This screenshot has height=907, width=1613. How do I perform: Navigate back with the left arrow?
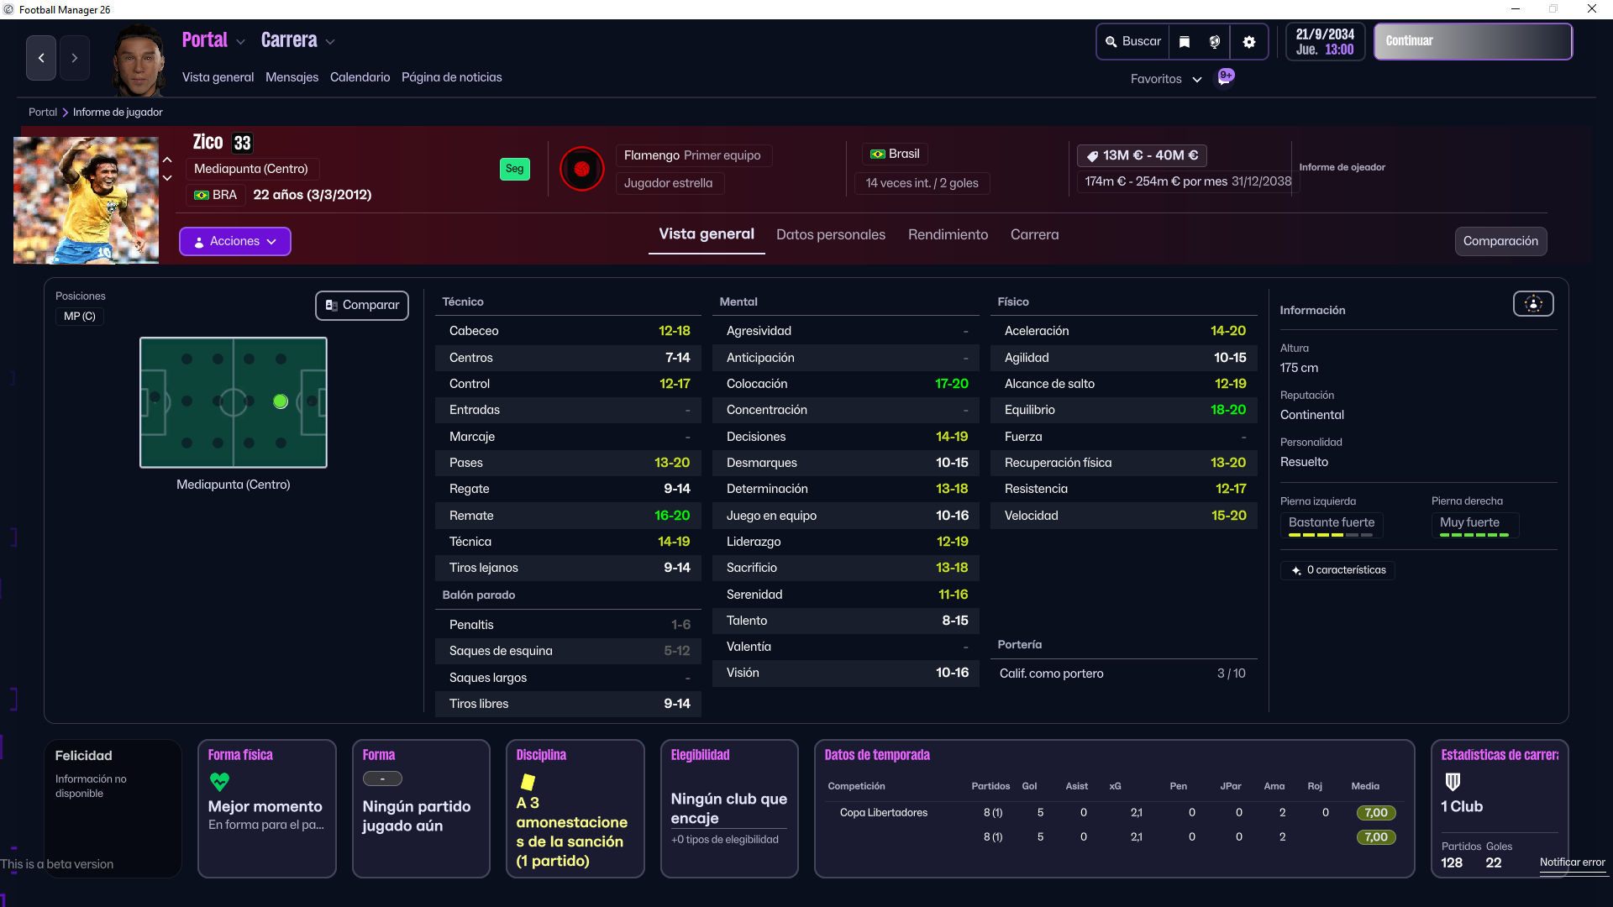41,58
